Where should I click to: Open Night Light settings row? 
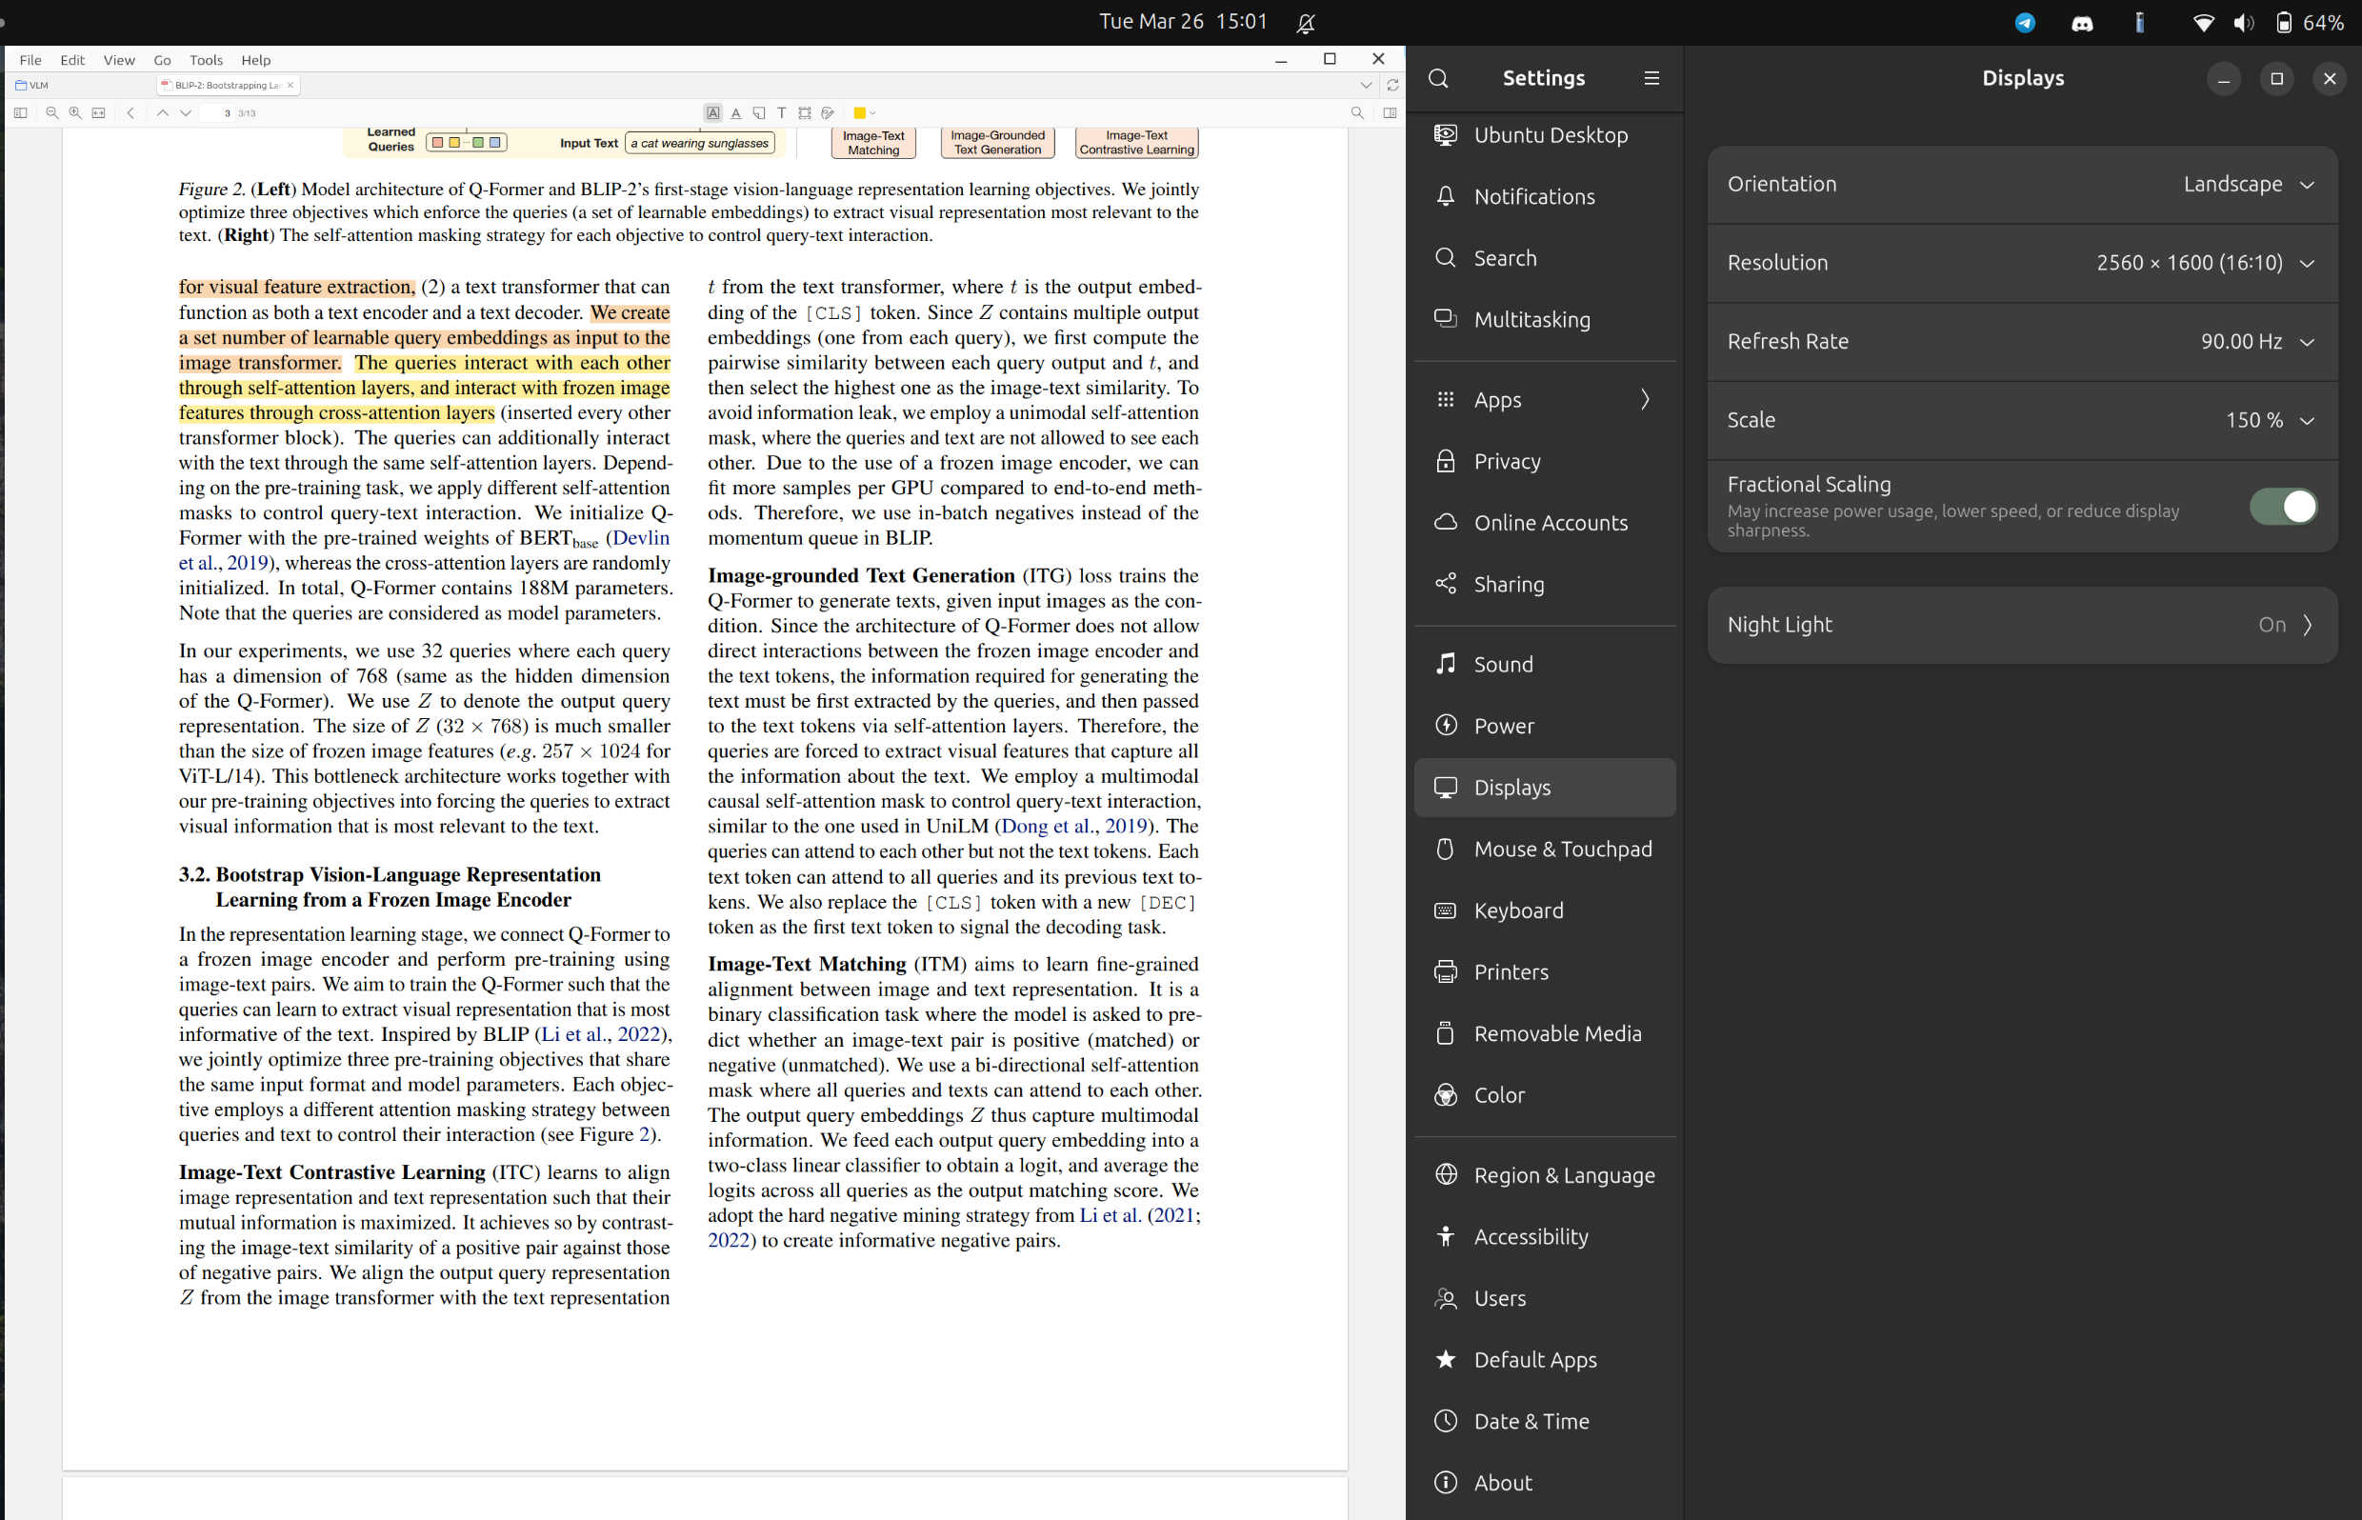point(2021,625)
